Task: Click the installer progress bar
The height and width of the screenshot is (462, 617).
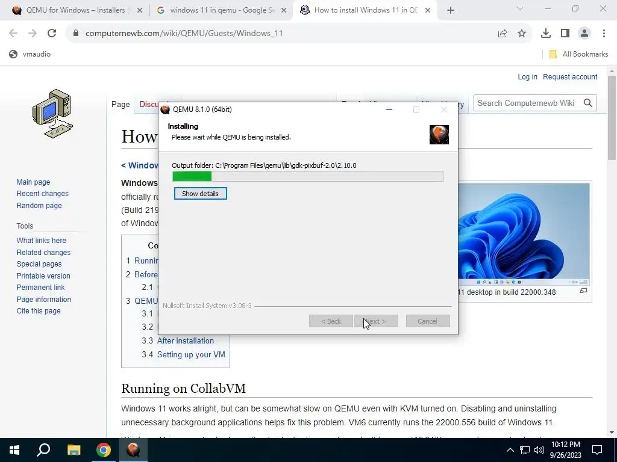Action: point(308,176)
